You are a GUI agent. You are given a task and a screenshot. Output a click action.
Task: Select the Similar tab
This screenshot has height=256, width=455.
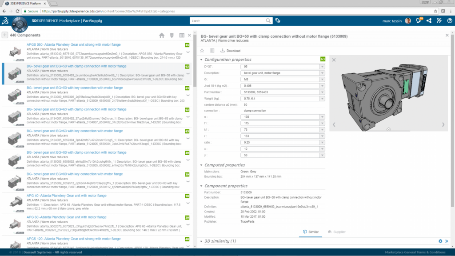coord(310,232)
